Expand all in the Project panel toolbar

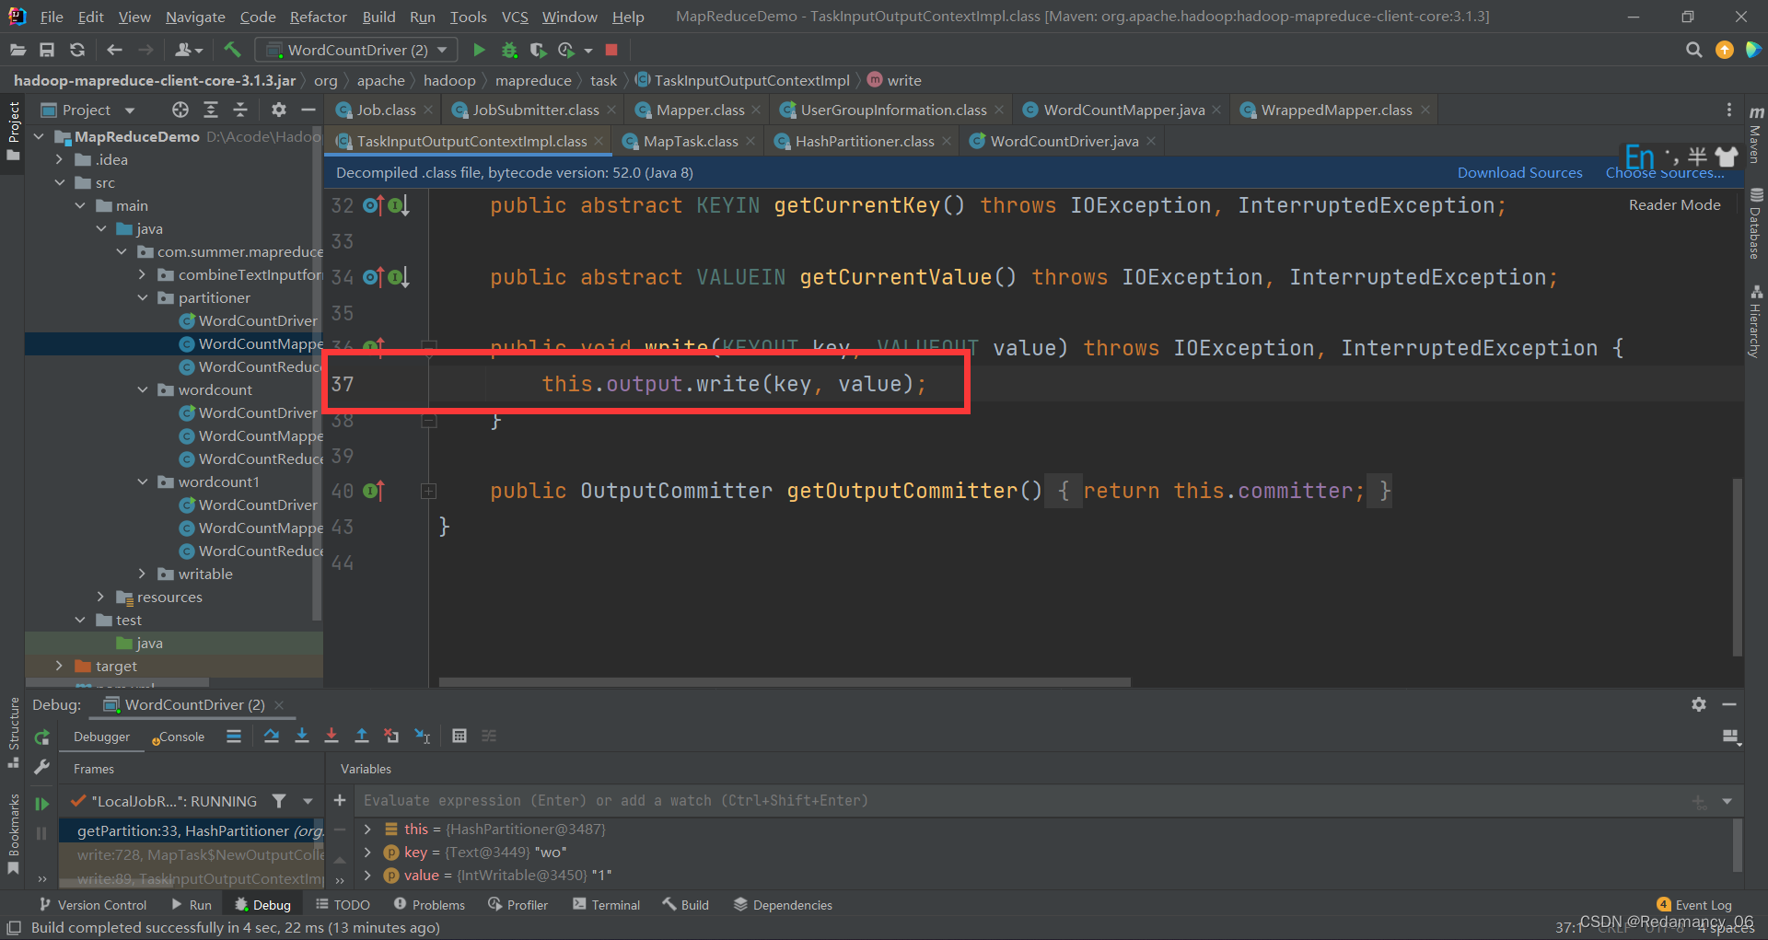pos(211,110)
